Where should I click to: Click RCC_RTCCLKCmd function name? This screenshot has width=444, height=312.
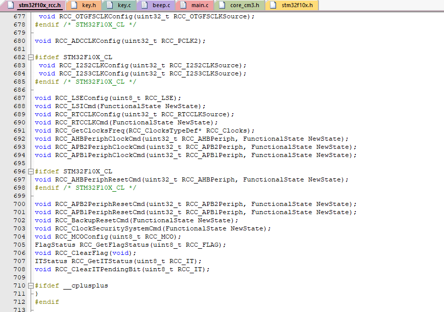tap(82, 122)
